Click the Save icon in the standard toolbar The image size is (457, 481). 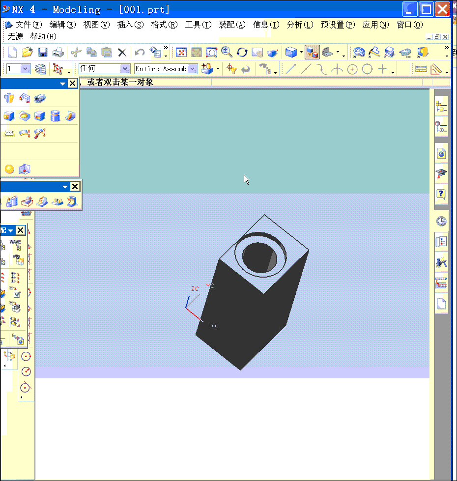point(44,52)
